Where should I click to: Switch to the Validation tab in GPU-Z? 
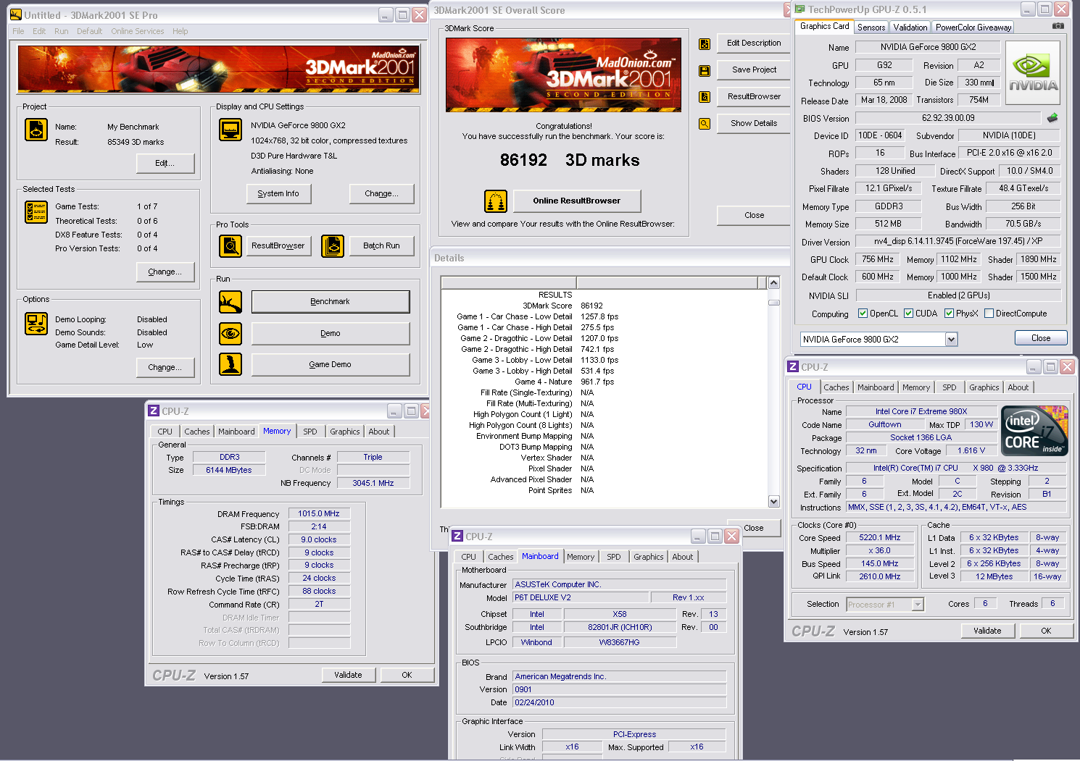click(910, 28)
